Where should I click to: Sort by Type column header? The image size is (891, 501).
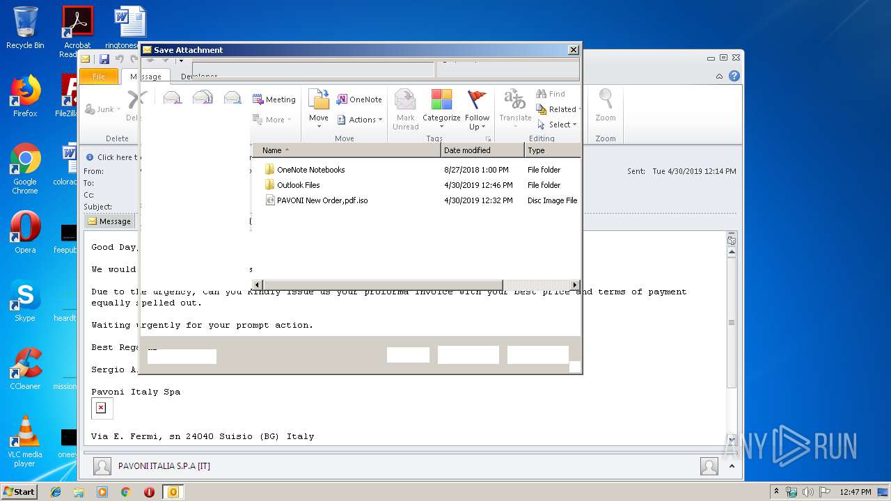[552, 150]
